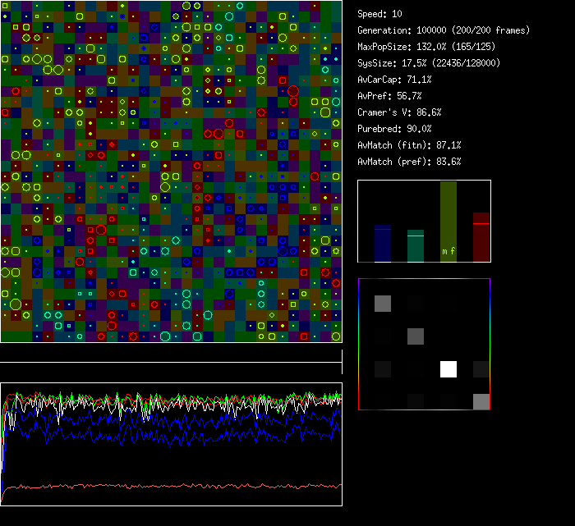Click the blue bar in histogram
This screenshot has width=575, height=526.
383,244
